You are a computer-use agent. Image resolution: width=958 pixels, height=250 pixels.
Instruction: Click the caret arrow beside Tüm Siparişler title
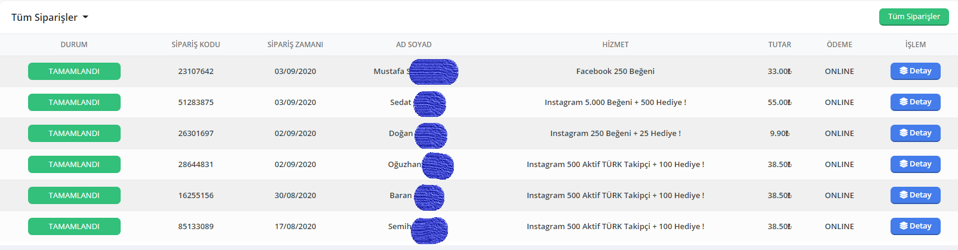click(x=85, y=17)
